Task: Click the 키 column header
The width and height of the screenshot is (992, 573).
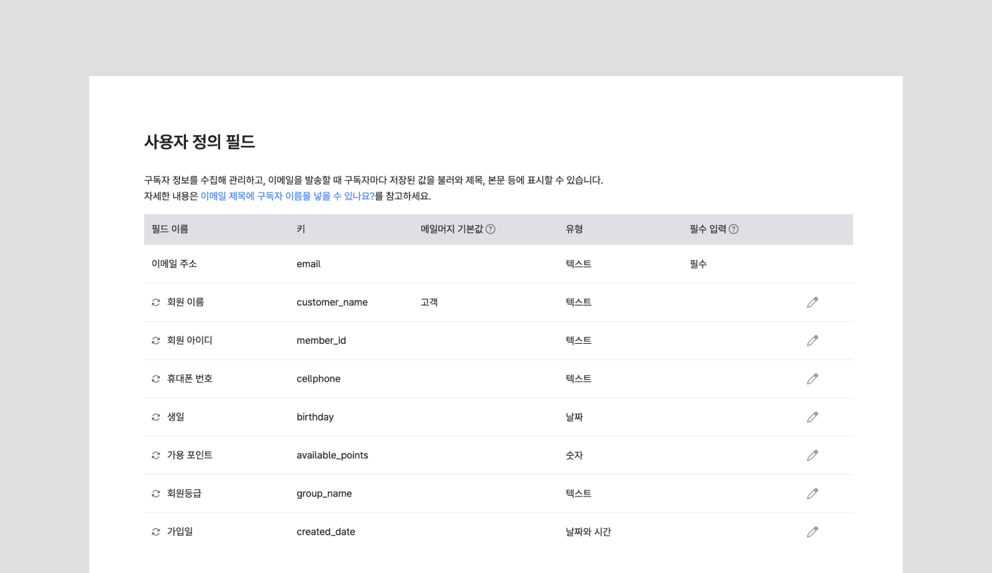Action: (x=301, y=229)
